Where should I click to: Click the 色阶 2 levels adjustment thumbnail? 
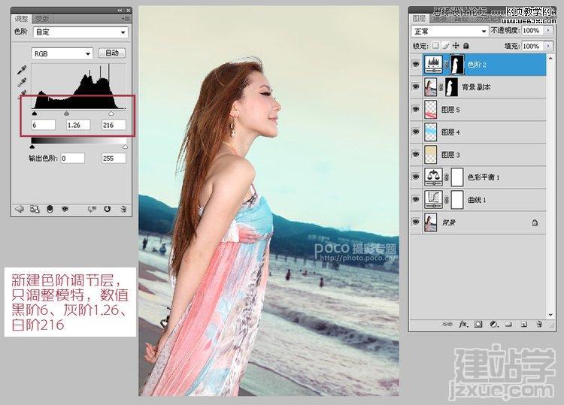[x=433, y=65]
